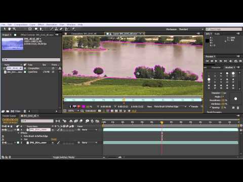The width and height of the screenshot is (243, 182).
Task: Collapse the Effects group of layer 1
Action: click(x=18, y=133)
